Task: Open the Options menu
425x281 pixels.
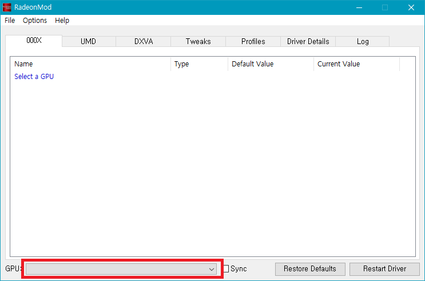Action: click(35, 20)
